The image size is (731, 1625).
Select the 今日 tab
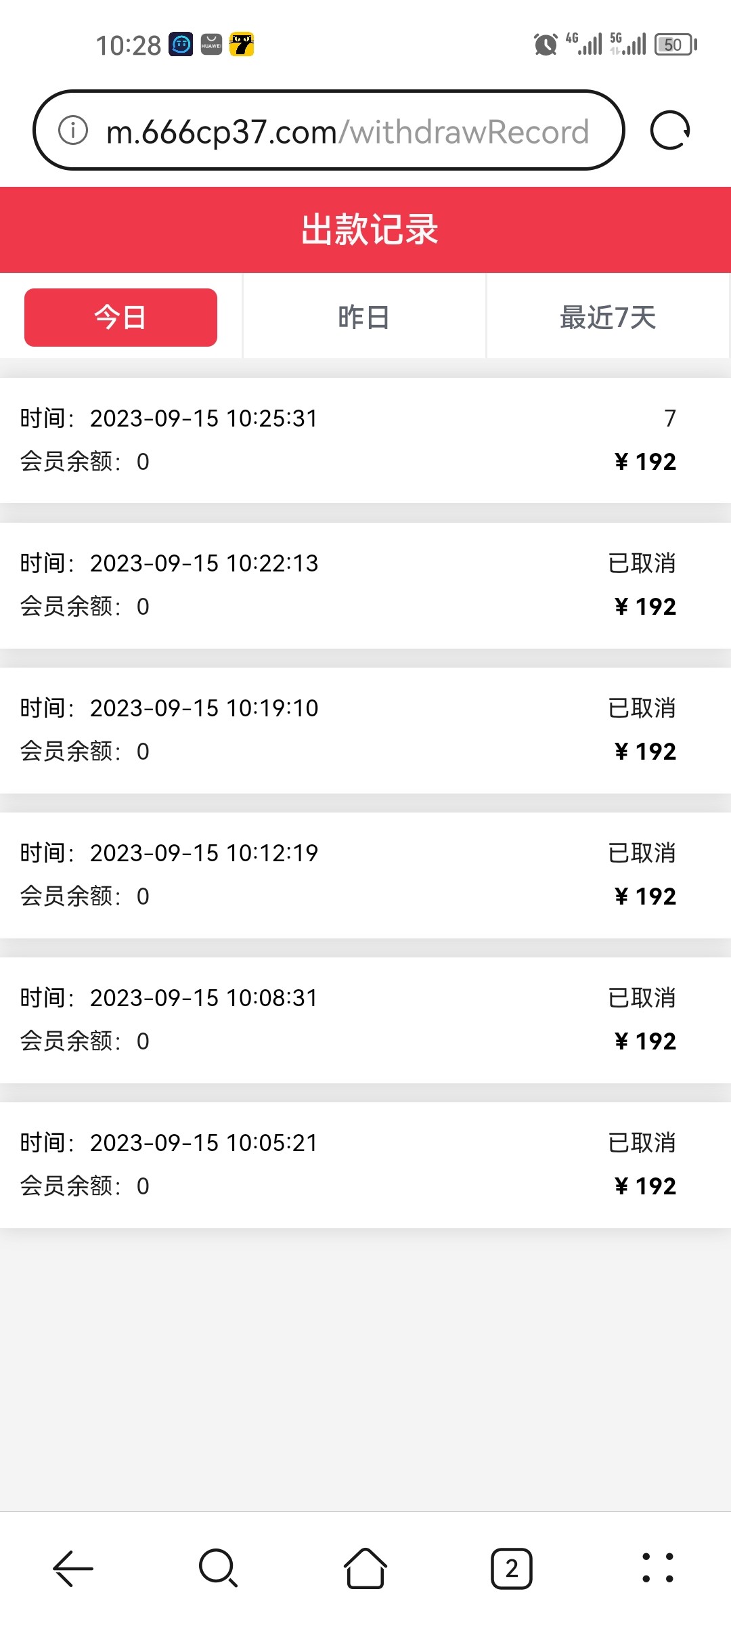tap(120, 318)
